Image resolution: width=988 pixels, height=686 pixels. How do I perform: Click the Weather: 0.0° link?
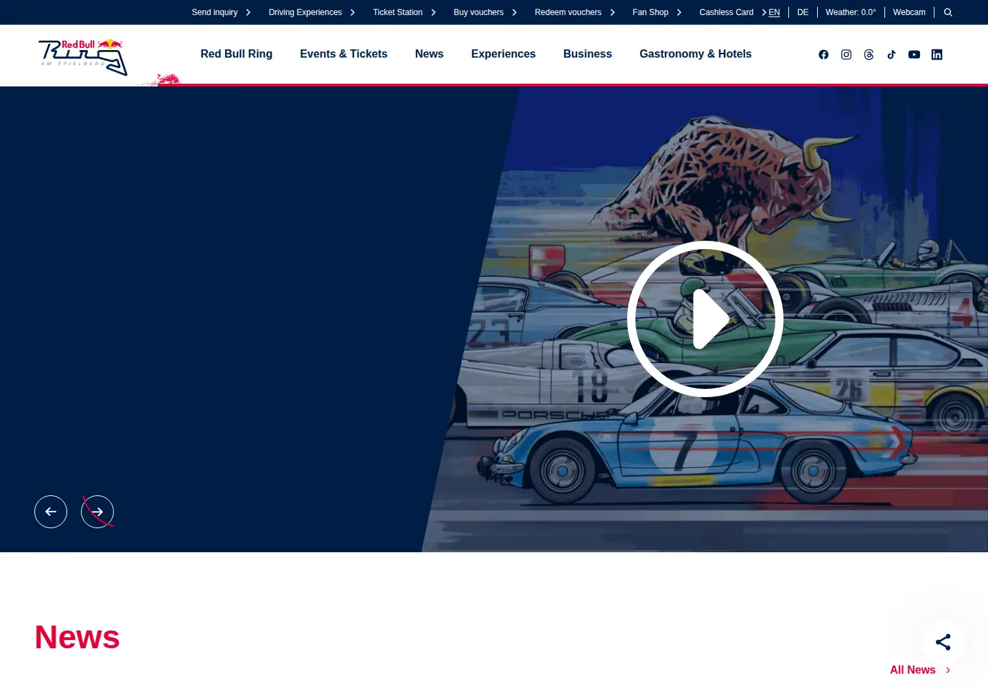(x=851, y=12)
